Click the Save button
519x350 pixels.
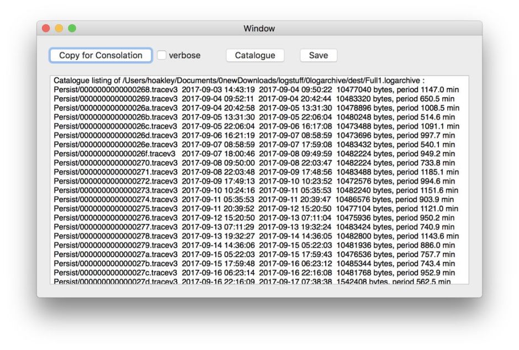pyautogui.click(x=318, y=55)
